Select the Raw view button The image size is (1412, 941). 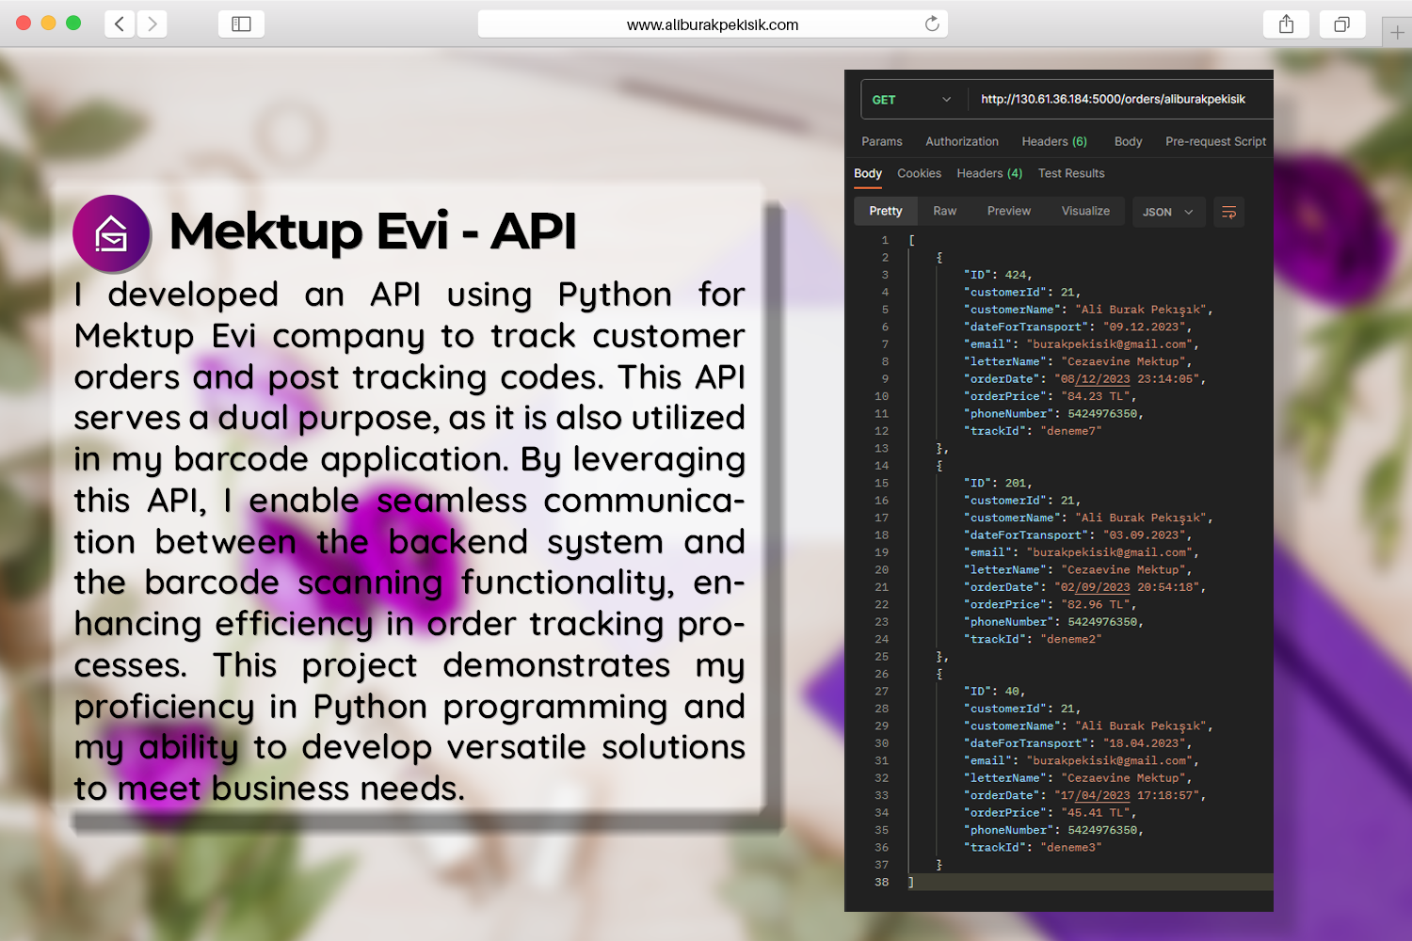(x=945, y=211)
